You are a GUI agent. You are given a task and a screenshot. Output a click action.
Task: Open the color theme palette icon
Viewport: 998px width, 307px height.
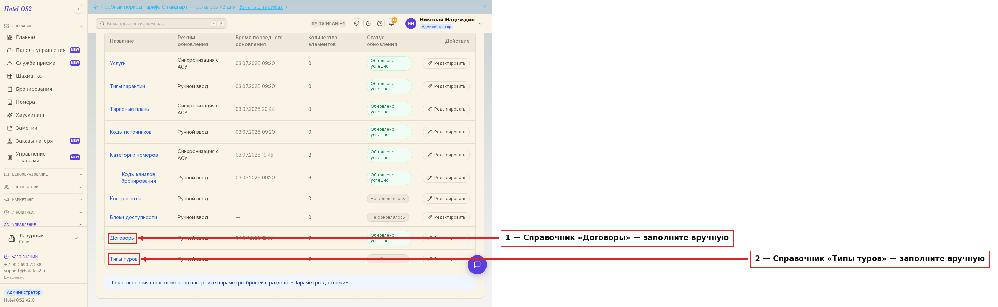356,24
